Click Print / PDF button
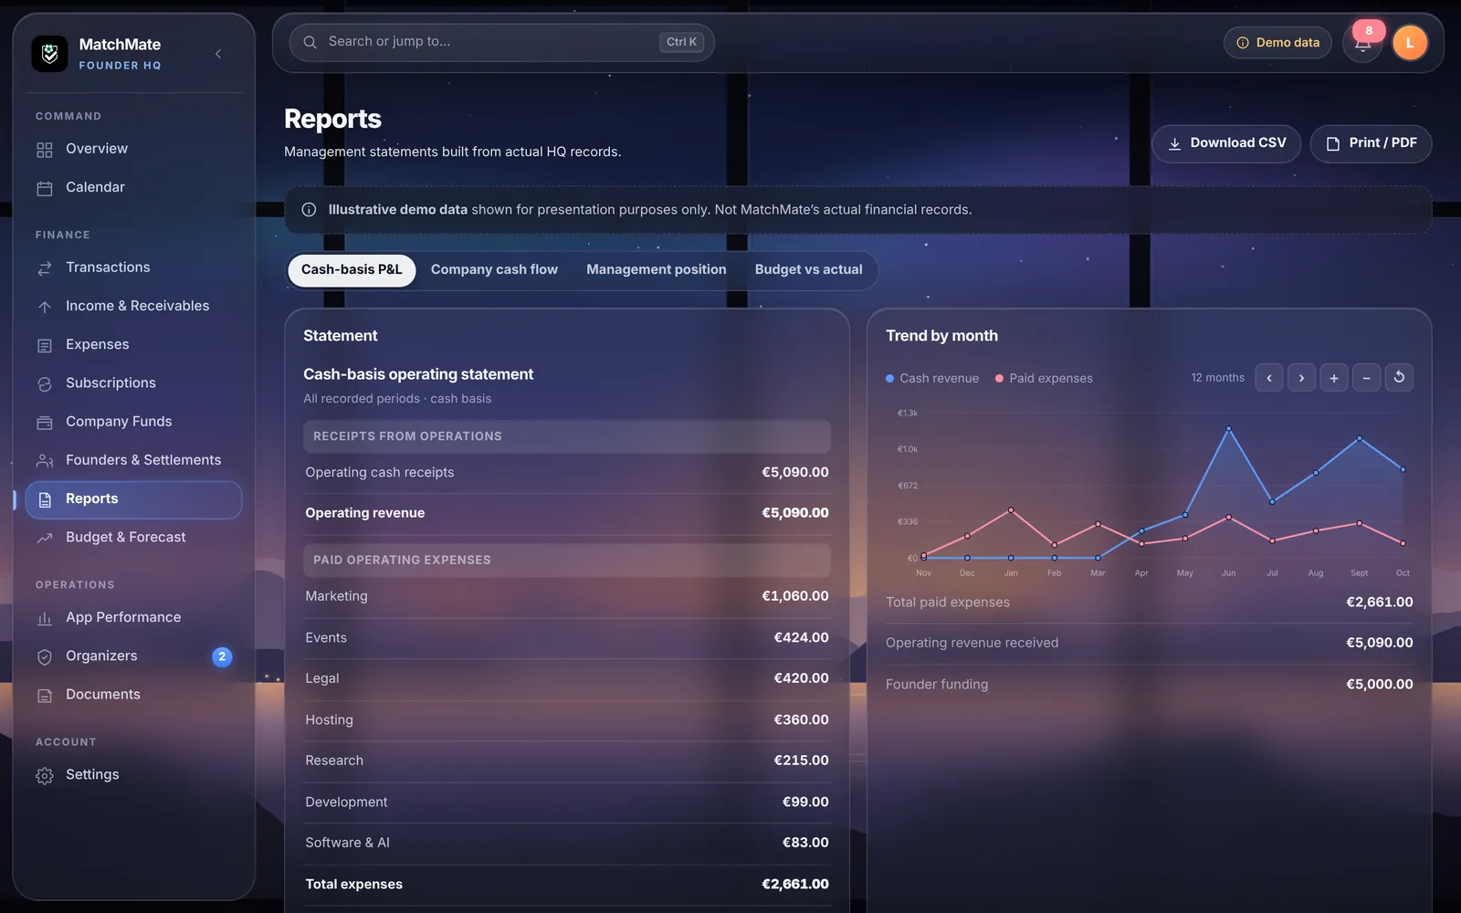The width and height of the screenshot is (1461, 913). (x=1371, y=143)
